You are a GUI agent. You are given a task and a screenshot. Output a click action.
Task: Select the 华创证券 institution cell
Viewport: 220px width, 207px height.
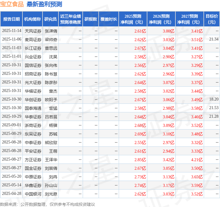(x=33, y=100)
